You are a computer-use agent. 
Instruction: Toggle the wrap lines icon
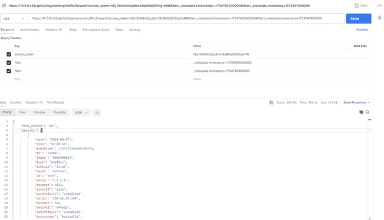point(97,112)
